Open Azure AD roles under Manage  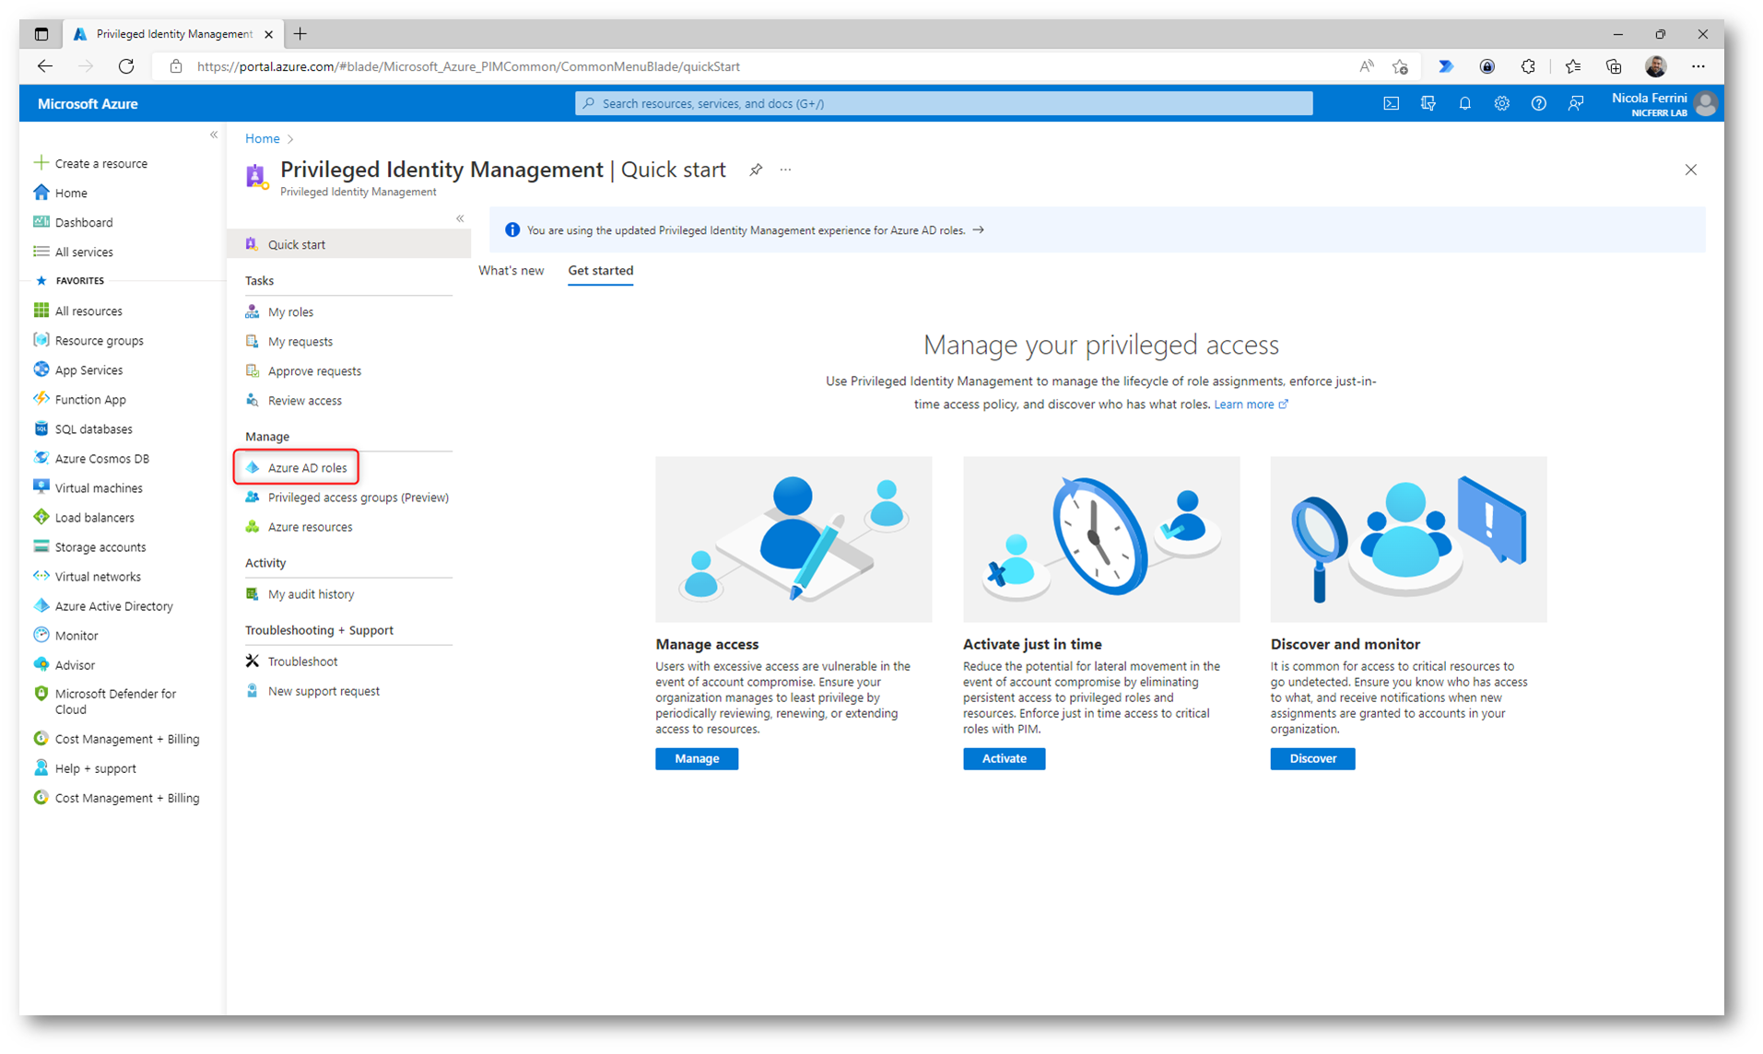click(307, 468)
